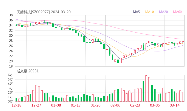Click the MA5 legend label
Image resolution: width=187 pixels, height=111 pixels.
[x=136, y=12]
